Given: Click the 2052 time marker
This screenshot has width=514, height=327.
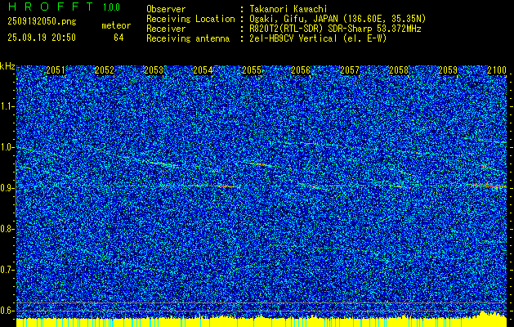Looking at the screenshot, I should [x=105, y=70].
